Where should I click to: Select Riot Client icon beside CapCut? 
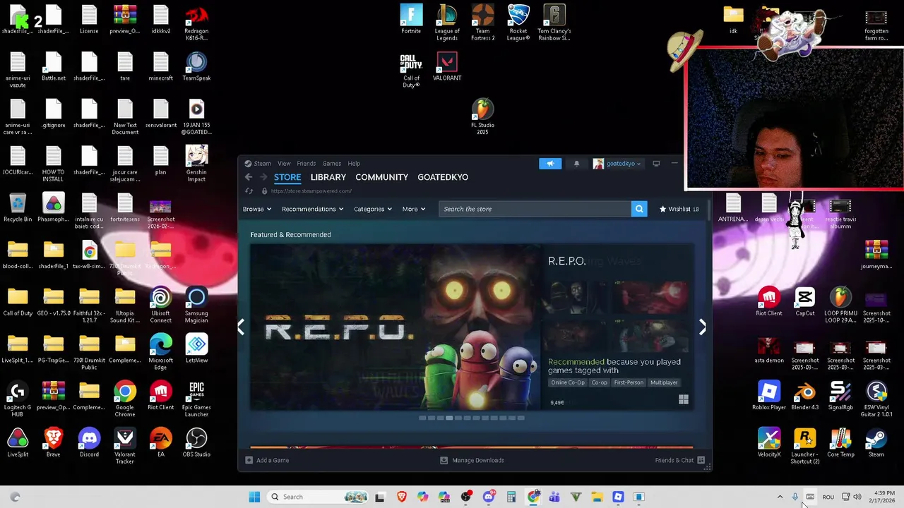click(x=769, y=301)
